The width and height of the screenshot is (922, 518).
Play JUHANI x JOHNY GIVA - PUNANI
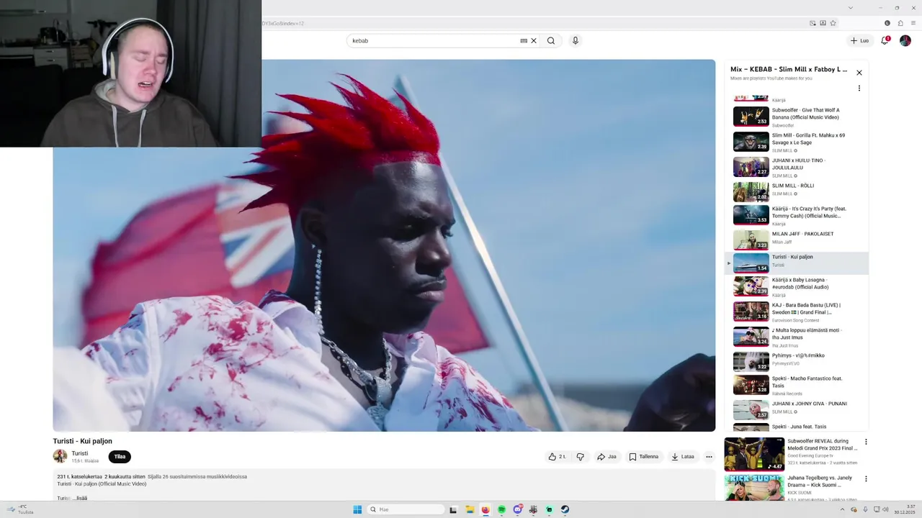tap(797, 409)
